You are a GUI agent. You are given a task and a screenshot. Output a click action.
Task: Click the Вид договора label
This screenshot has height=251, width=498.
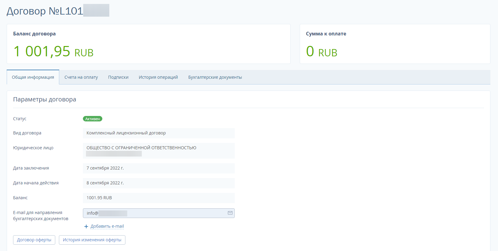[x=27, y=133]
